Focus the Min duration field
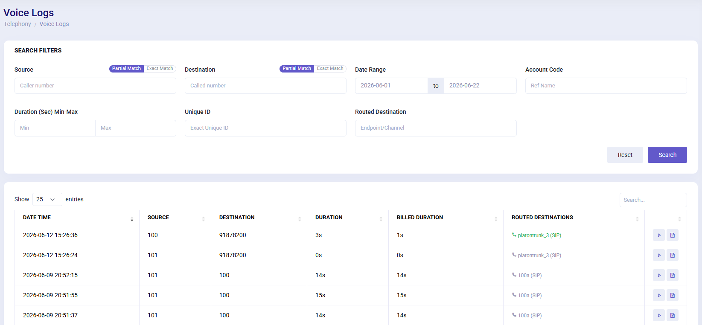 [x=55, y=128]
